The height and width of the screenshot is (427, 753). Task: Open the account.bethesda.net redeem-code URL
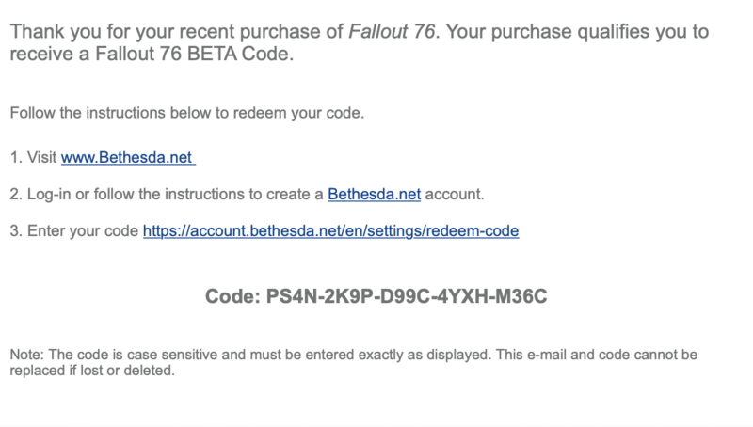click(331, 231)
